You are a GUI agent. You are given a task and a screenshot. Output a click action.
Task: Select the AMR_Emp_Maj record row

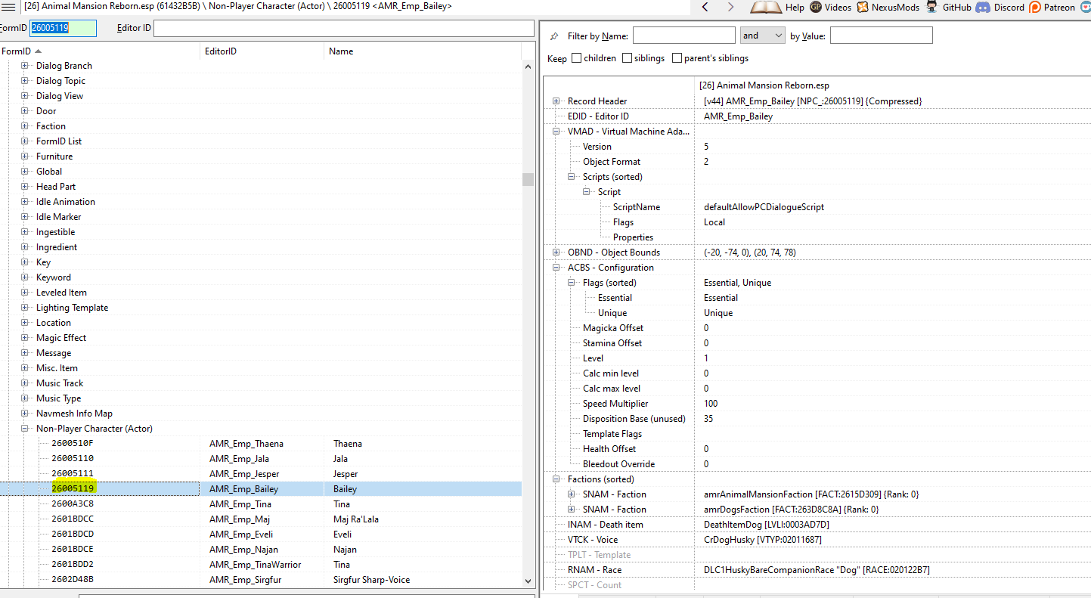click(x=261, y=519)
